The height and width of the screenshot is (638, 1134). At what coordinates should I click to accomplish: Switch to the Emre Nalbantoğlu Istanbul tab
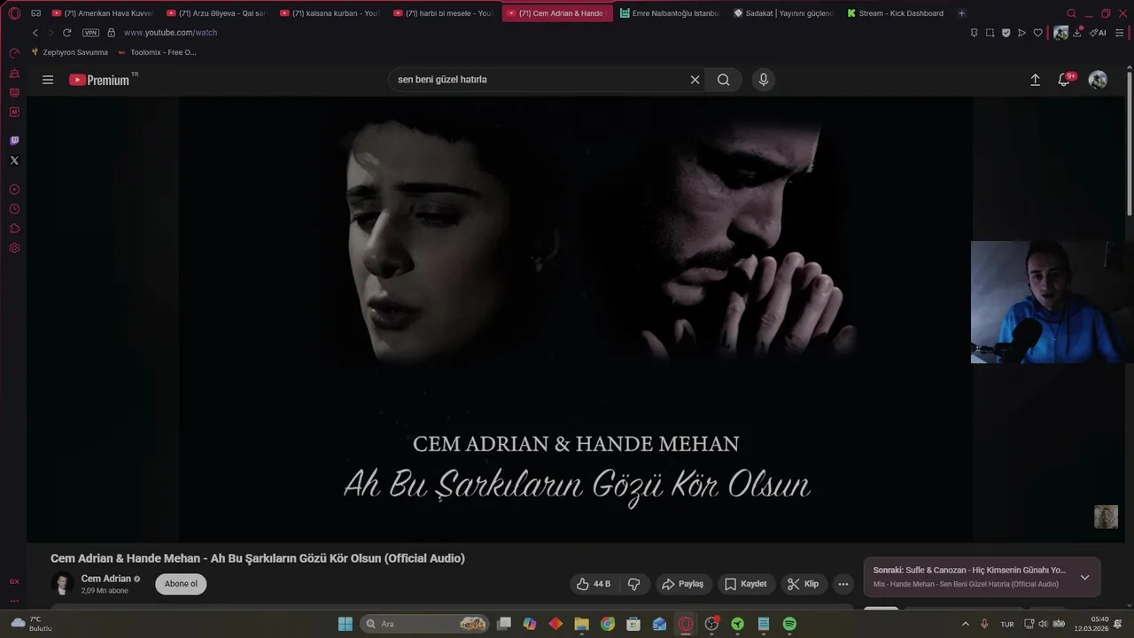[670, 13]
